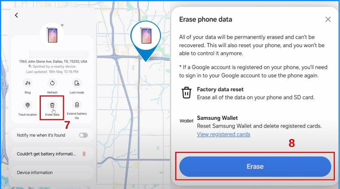Go back using the left arrow

click(x=17, y=15)
